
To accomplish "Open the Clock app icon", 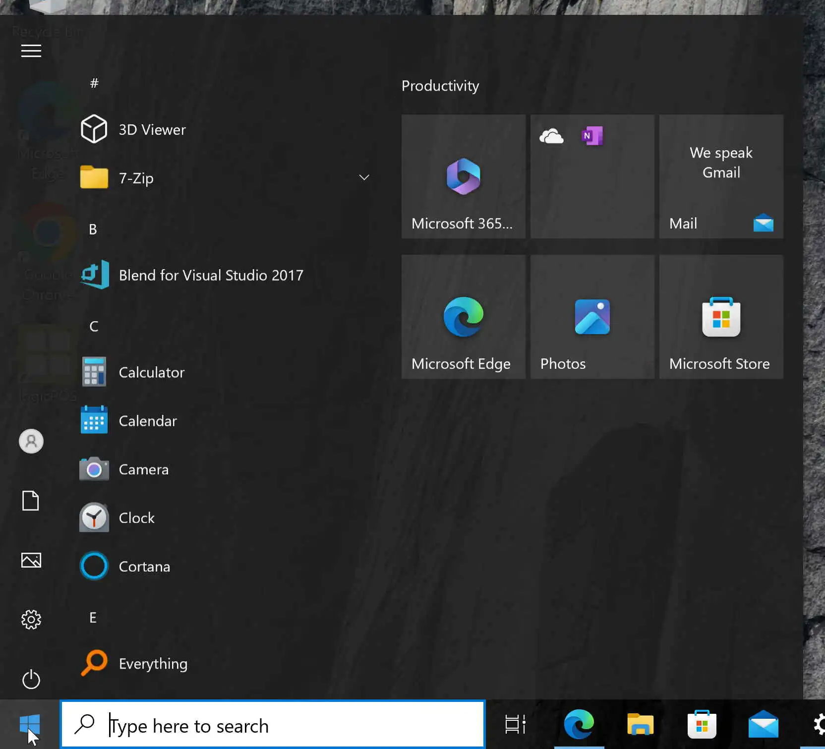I will tap(94, 518).
